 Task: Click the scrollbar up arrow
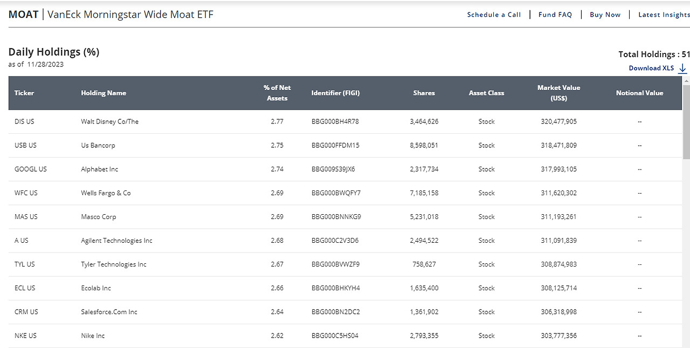686,80
